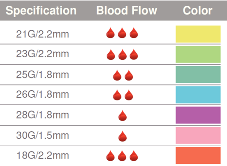Click the single blood drop for 30G
The width and height of the screenshot is (227, 166).
pyautogui.click(x=123, y=136)
